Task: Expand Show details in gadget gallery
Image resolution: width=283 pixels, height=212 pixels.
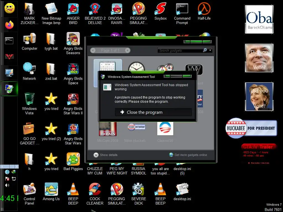Action: pyautogui.click(x=105, y=155)
